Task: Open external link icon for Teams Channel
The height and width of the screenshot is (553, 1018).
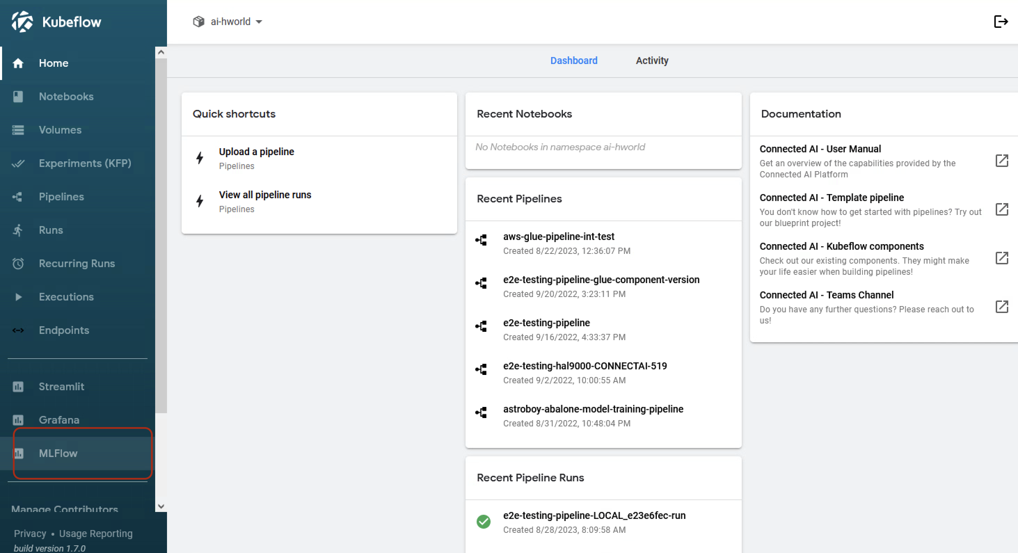Action: (x=1001, y=306)
